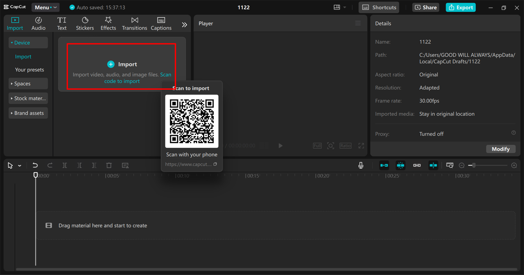Viewport: 524px width, 275px height.
Task: Expand more tabs with the double chevron
Action: (184, 25)
